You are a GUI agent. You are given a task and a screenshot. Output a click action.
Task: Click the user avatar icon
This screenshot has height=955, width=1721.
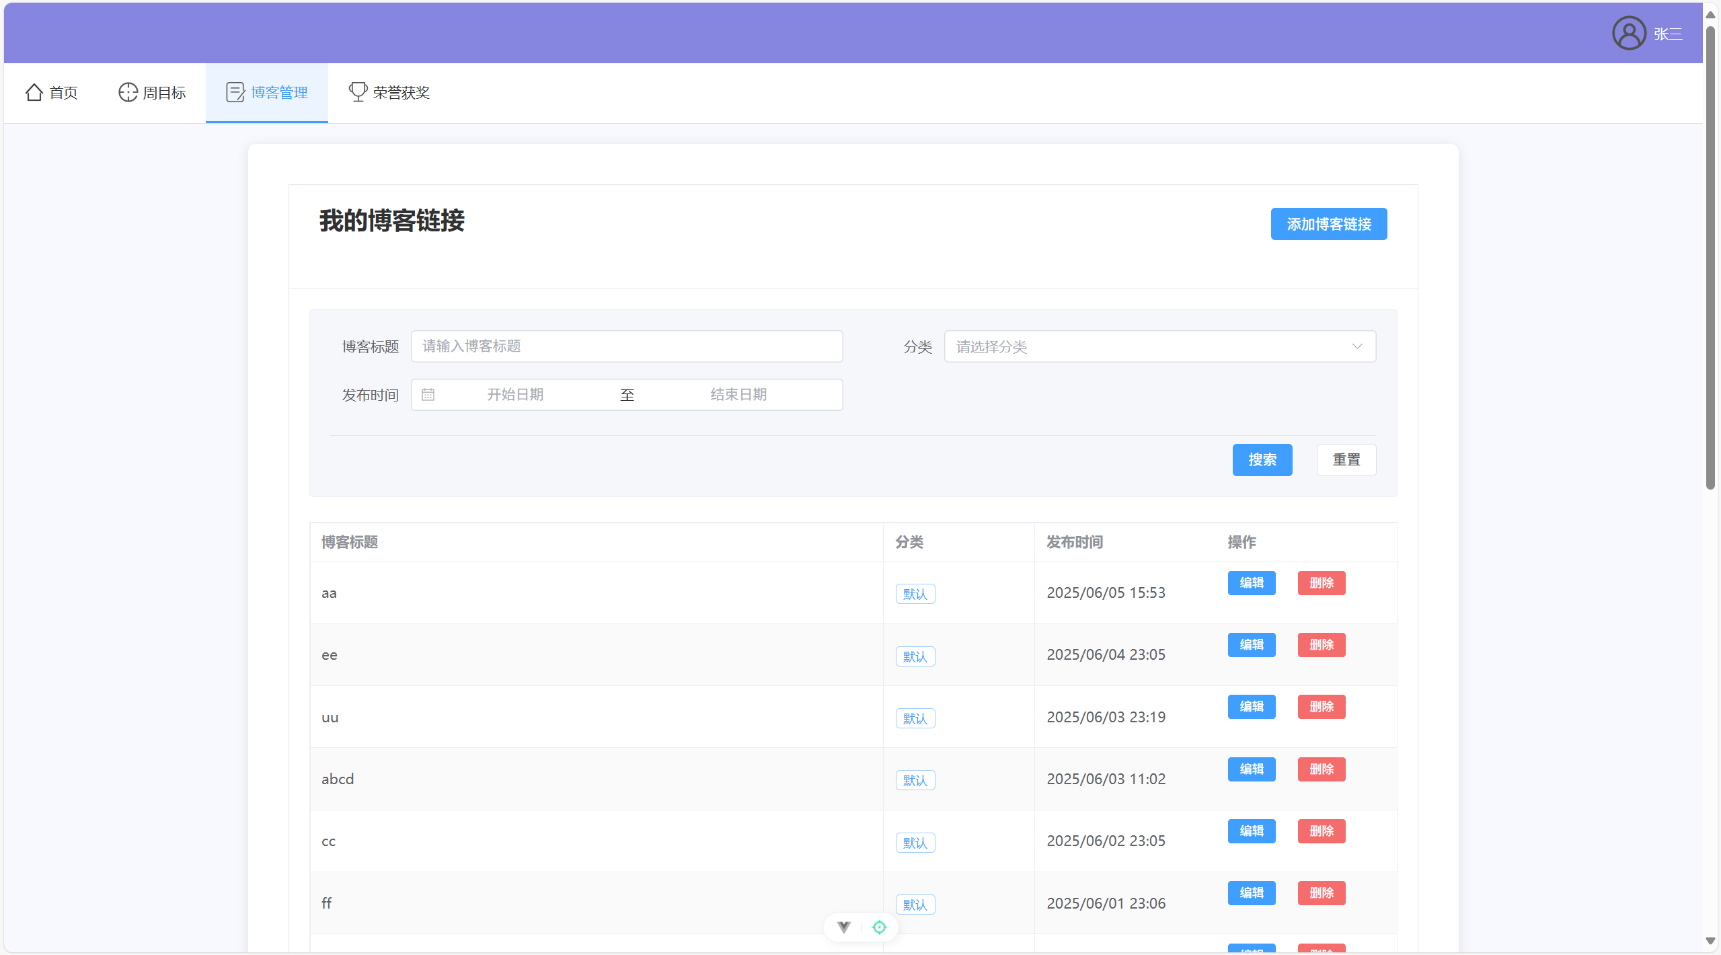[x=1628, y=33]
